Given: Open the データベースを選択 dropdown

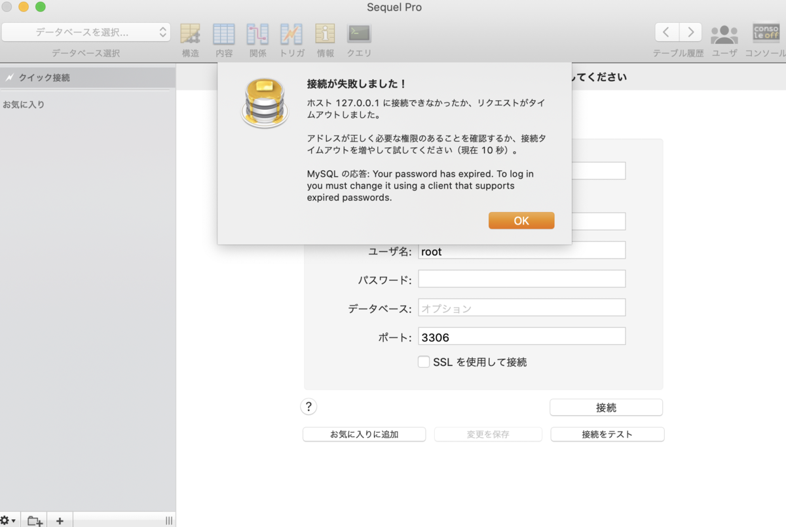Looking at the screenshot, I should click(x=86, y=32).
